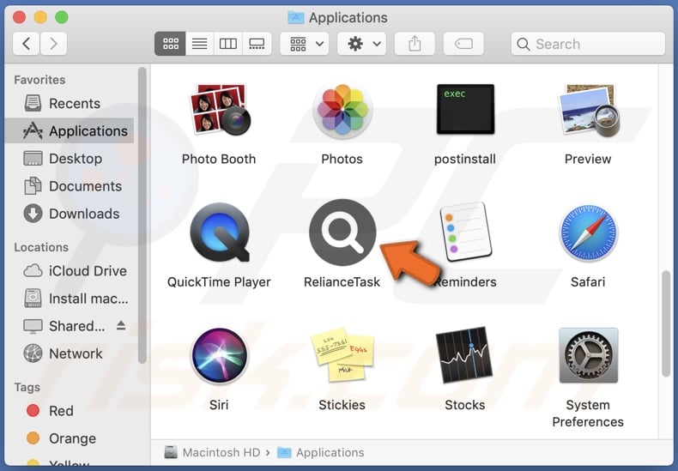The width and height of the screenshot is (678, 471).
Task: Close the Finder window with the red button
Action: pos(19,17)
